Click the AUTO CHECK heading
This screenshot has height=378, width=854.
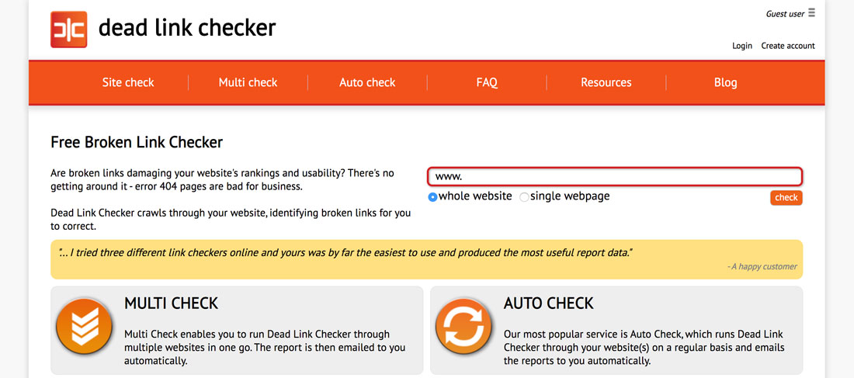point(548,303)
